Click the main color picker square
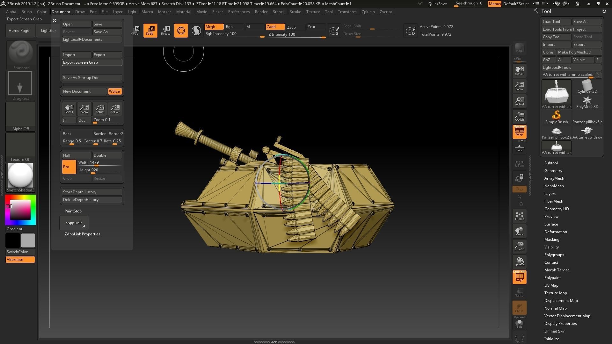 pos(20,210)
